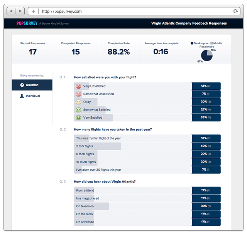Click the question mark icon beside Question
The width and height of the screenshot is (247, 235).
coord(22,85)
